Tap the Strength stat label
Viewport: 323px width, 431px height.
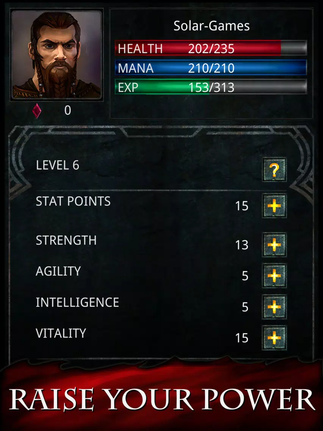pos(66,241)
